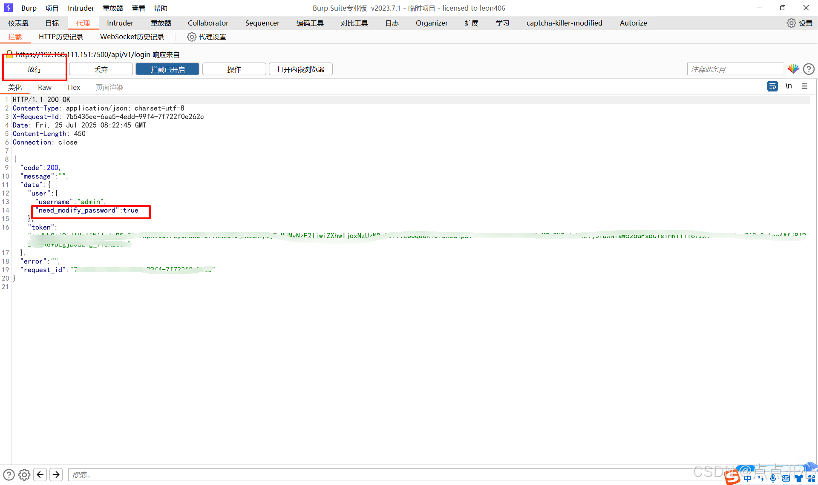The width and height of the screenshot is (818, 485).
Task: Switch to the Render view tab (页面渲染)
Action: (x=109, y=87)
